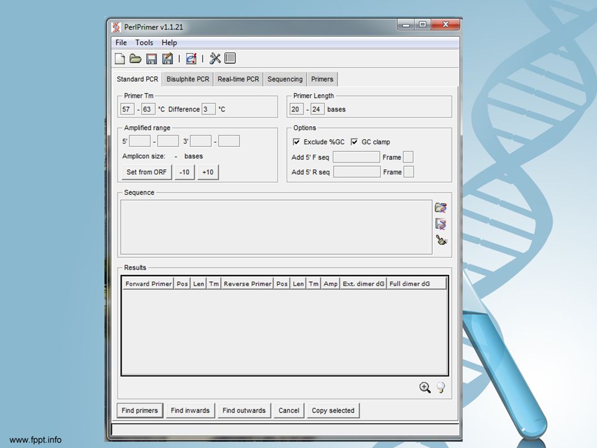Click the magnifier zoom icon under Results
Viewport: 597px width, 448px height.
(425, 388)
